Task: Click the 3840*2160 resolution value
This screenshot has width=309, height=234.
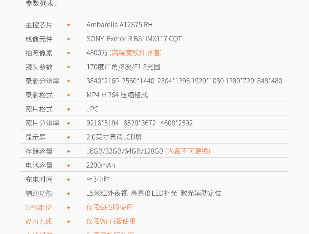Action: pos(102,81)
